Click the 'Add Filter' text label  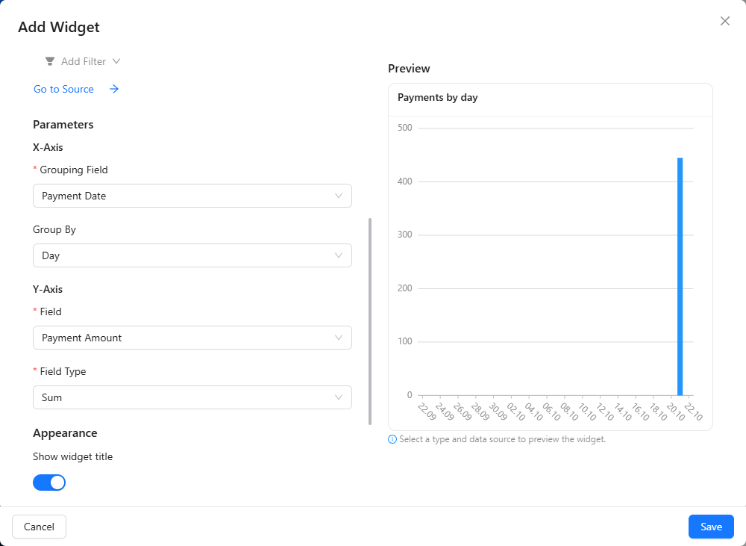(x=84, y=61)
